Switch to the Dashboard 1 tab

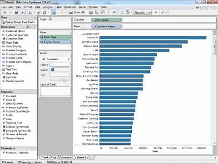point(66,158)
